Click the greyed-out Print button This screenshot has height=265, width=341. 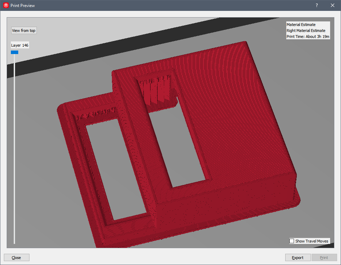(x=324, y=258)
